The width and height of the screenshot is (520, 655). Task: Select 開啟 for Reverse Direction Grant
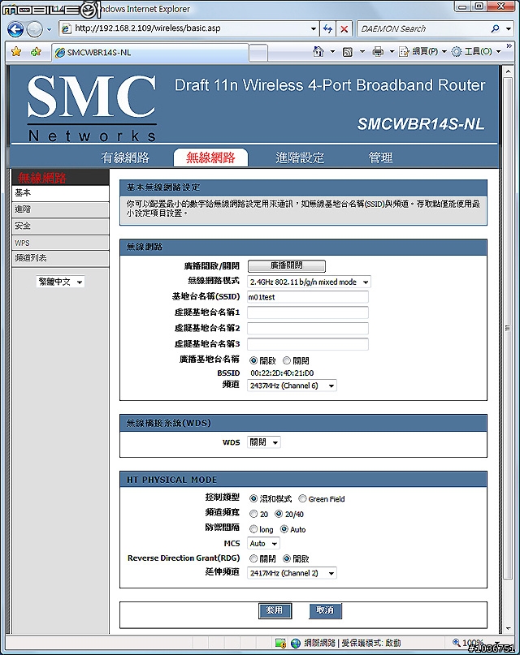(287, 558)
